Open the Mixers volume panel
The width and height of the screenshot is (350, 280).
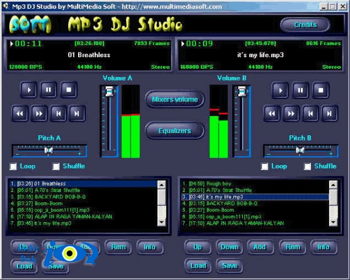(175, 99)
